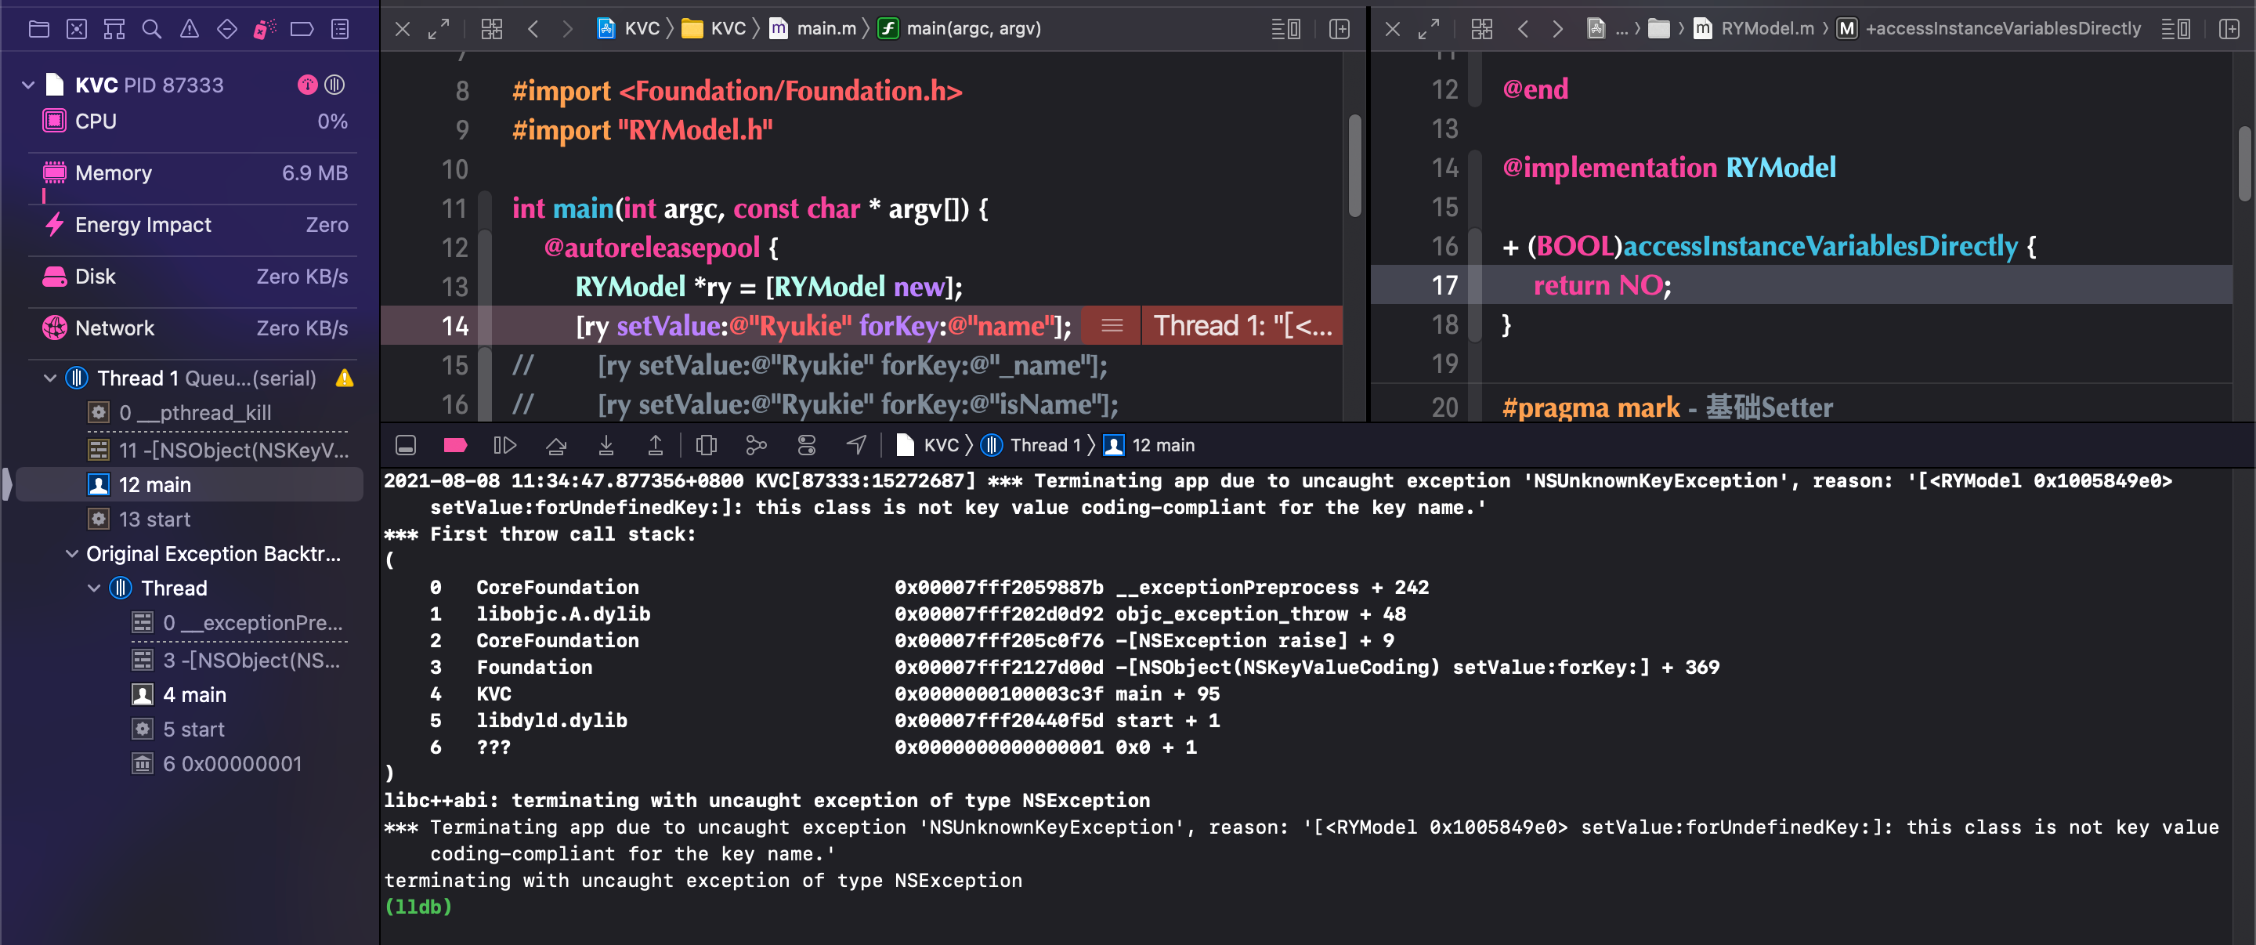
Task: Click the Step out debug button
Action: (x=655, y=446)
